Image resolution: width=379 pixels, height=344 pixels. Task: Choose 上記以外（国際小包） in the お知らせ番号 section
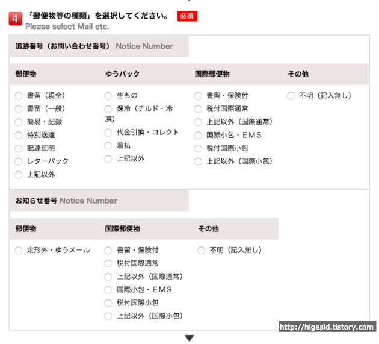[x=108, y=316]
